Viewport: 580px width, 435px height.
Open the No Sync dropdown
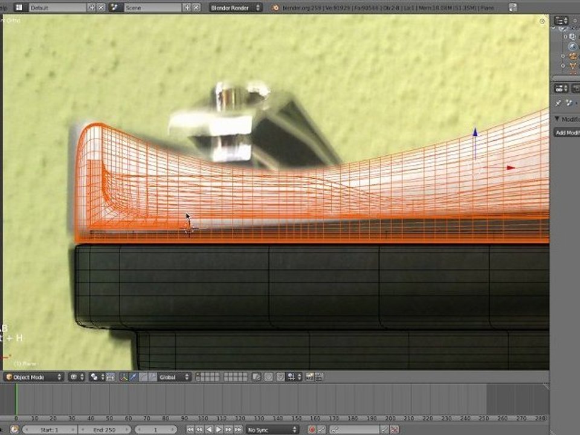(x=272, y=430)
